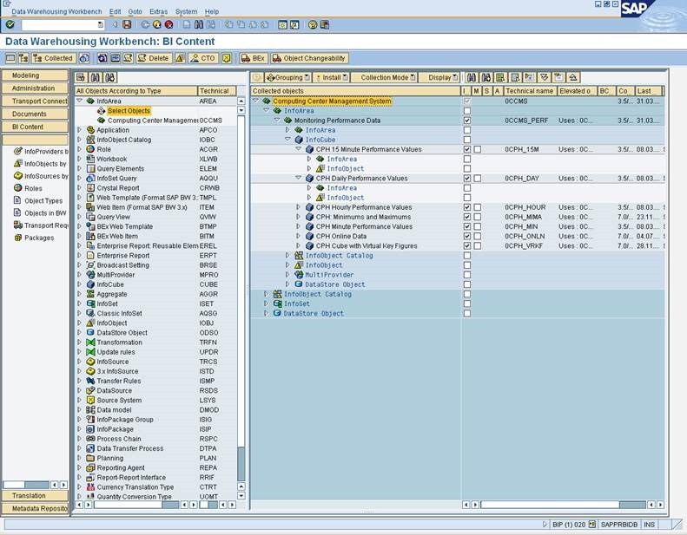Screen dimensions: 687x535
Task: Click the Object Changeability button
Action: [x=309, y=58]
